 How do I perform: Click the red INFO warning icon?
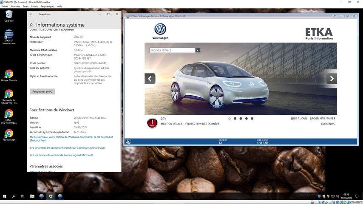click(x=152, y=123)
